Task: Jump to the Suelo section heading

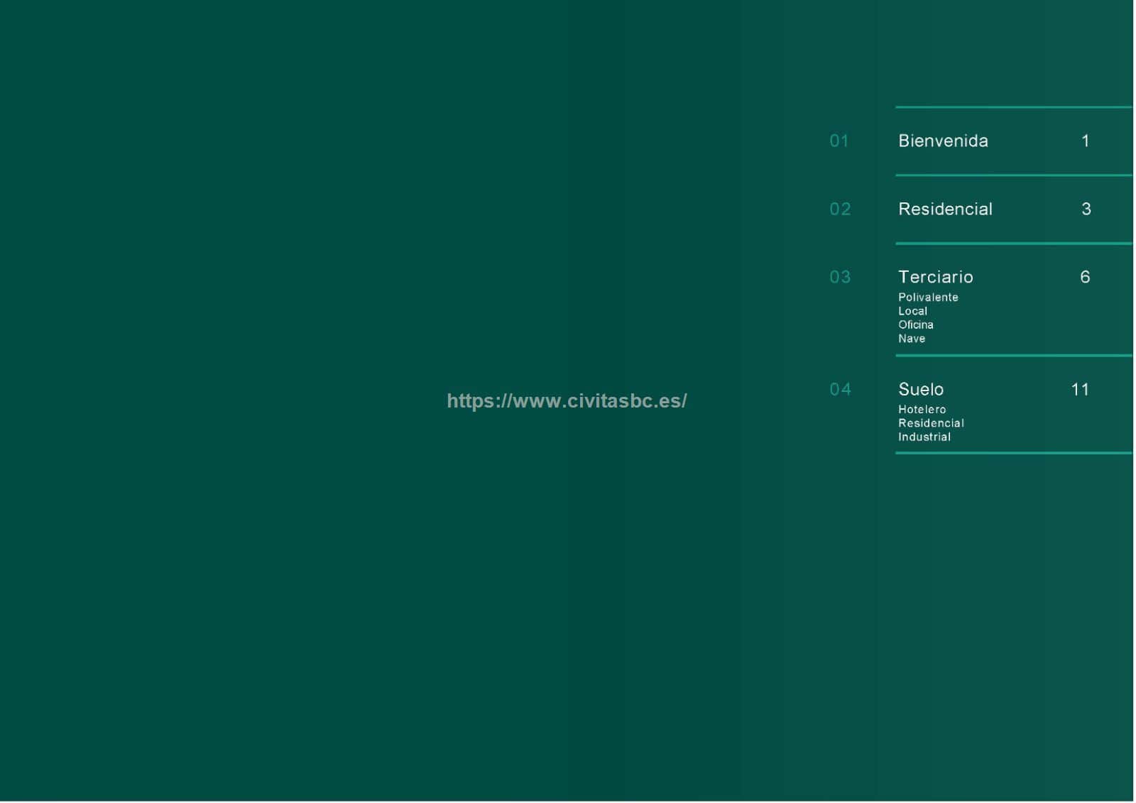Action: click(x=921, y=390)
